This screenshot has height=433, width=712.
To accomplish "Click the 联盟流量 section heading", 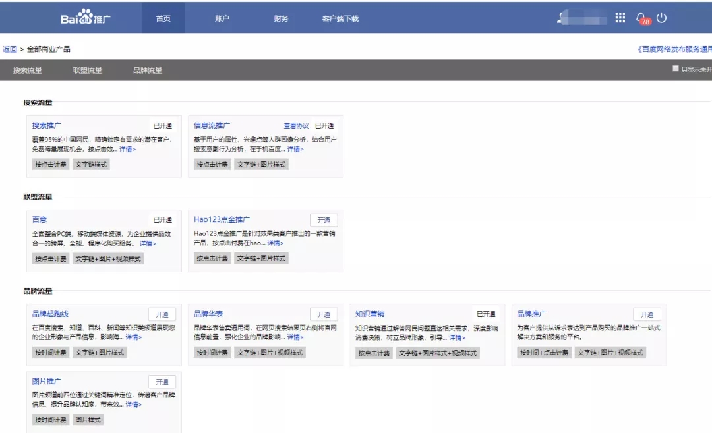I will pyautogui.click(x=38, y=197).
